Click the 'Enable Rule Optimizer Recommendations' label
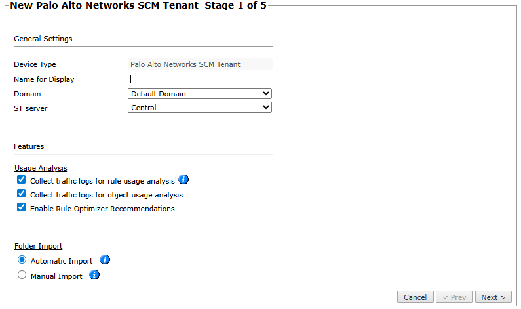The width and height of the screenshot is (521, 309). pyautogui.click(x=102, y=209)
